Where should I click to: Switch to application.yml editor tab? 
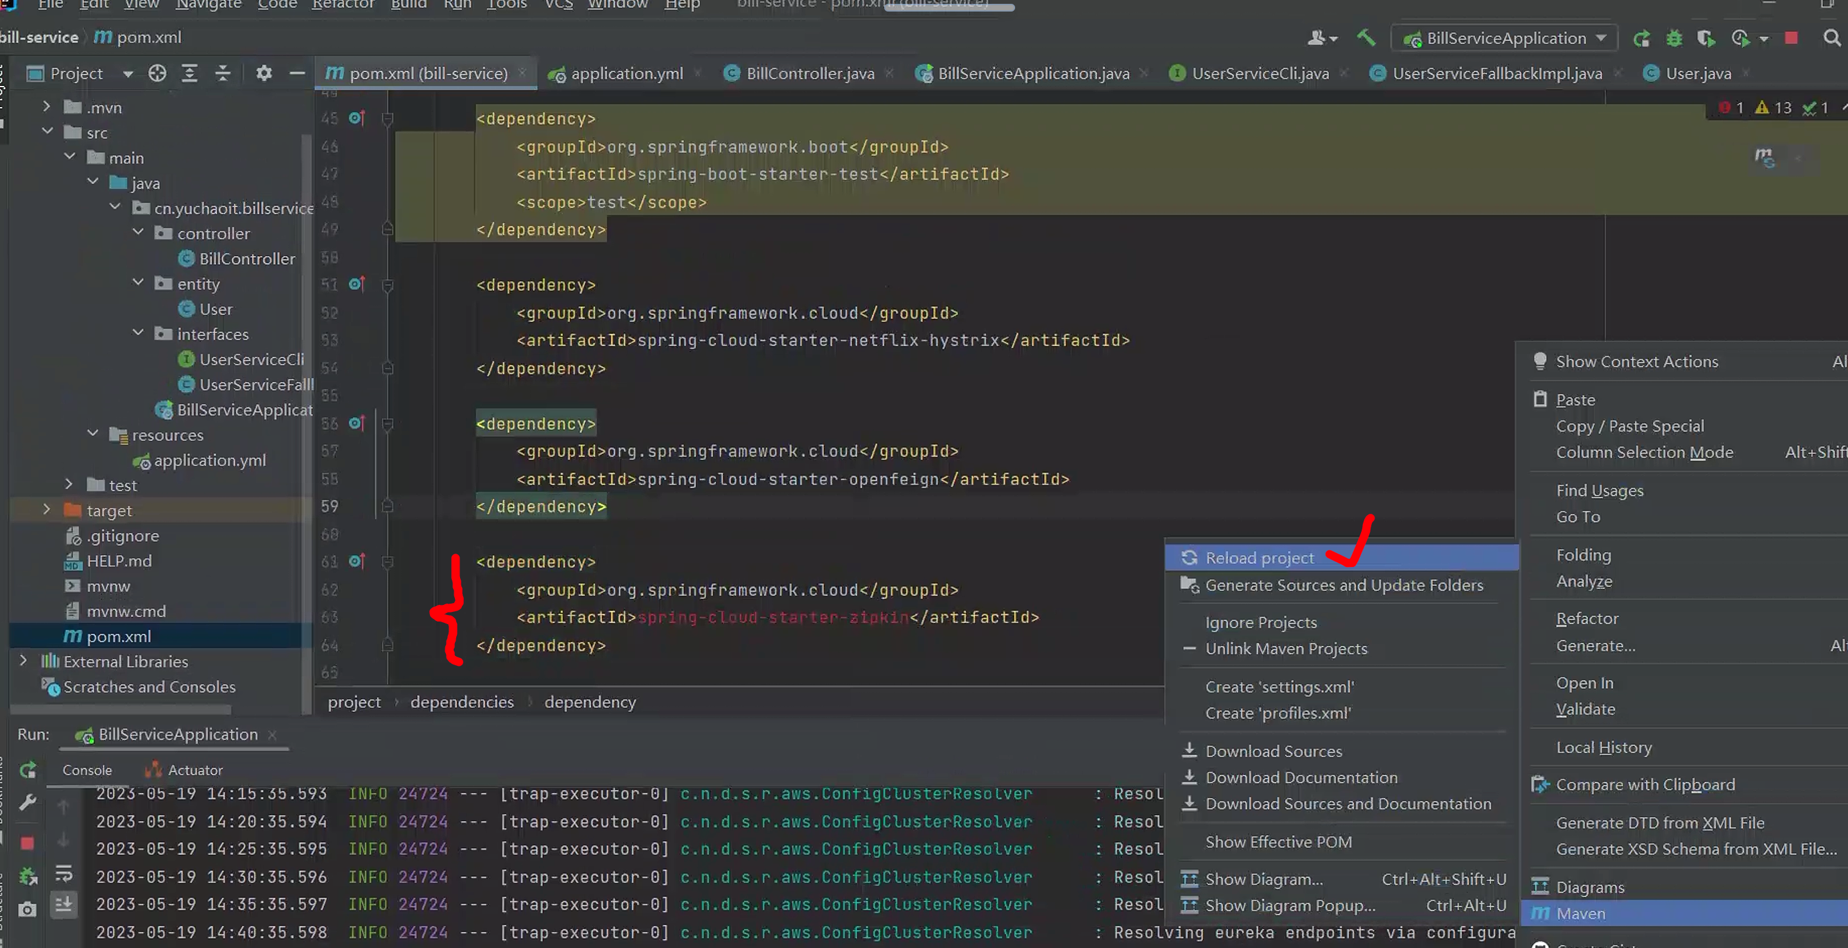626,73
